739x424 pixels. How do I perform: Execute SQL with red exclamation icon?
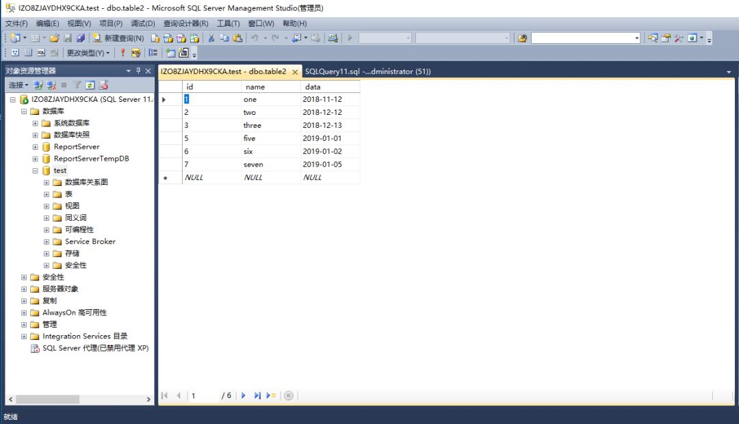tap(122, 53)
